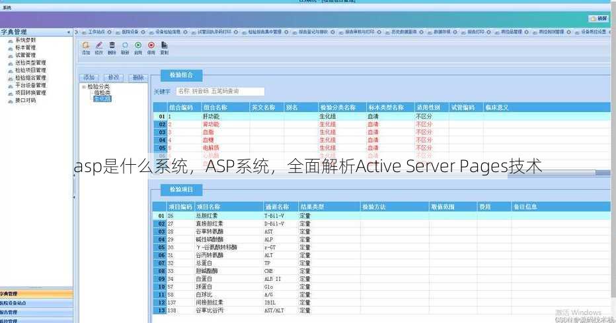Click the 启用 green play icon
Viewport: 616px width, 323px height.
click(138, 48)
